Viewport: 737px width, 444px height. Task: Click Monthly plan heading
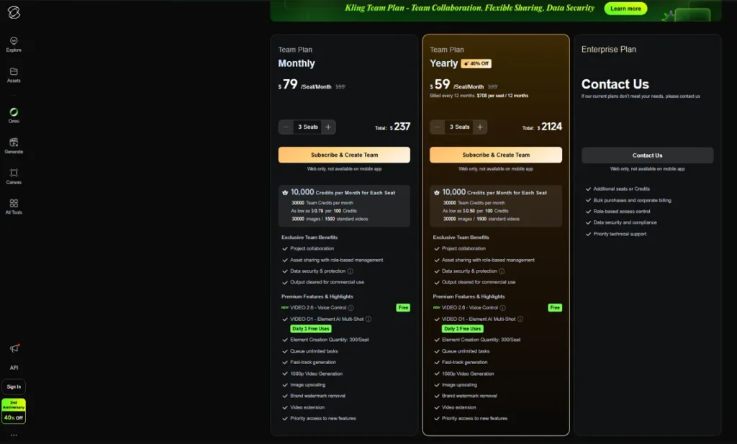pyautogui.click(x=297, y=63)
